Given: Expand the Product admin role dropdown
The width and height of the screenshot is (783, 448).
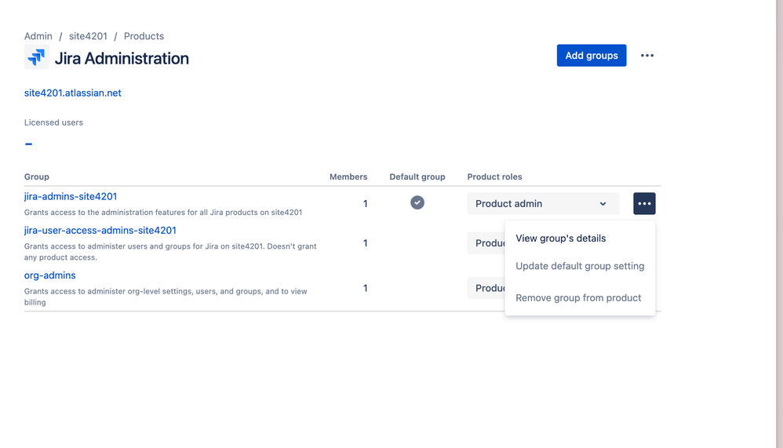Looking at the screenshot, I should [543, 204].
